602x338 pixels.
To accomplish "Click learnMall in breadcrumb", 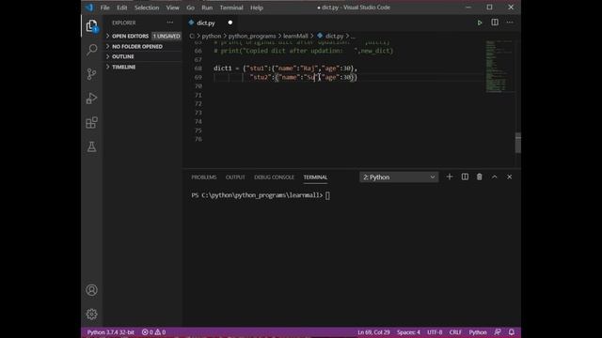I will (x=295, y=36).
